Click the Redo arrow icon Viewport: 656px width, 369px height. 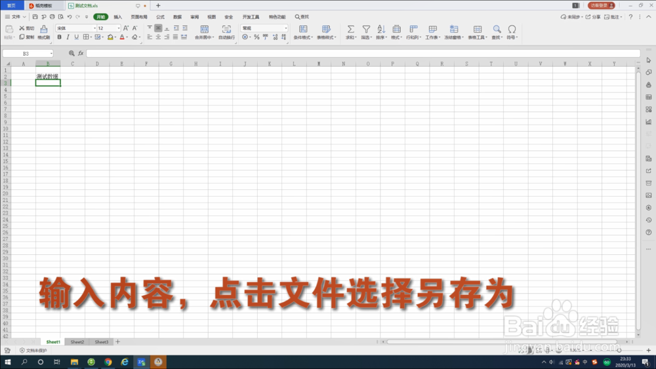pyautogui.click(x=78, y=17)
